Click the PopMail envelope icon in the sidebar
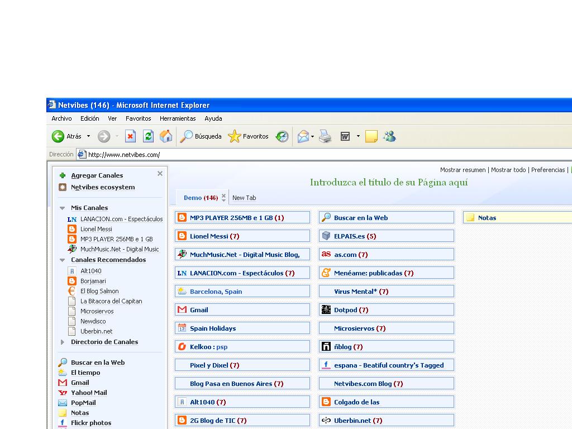572x429 pixels. (x=63, y=403)
